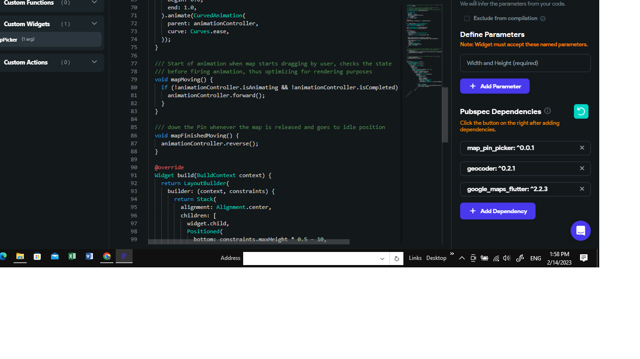Remove the geocoder ^0.2.1 dependency
Image resolution: width=640 pixels, height=359 pixels.
tap(582, 168)
